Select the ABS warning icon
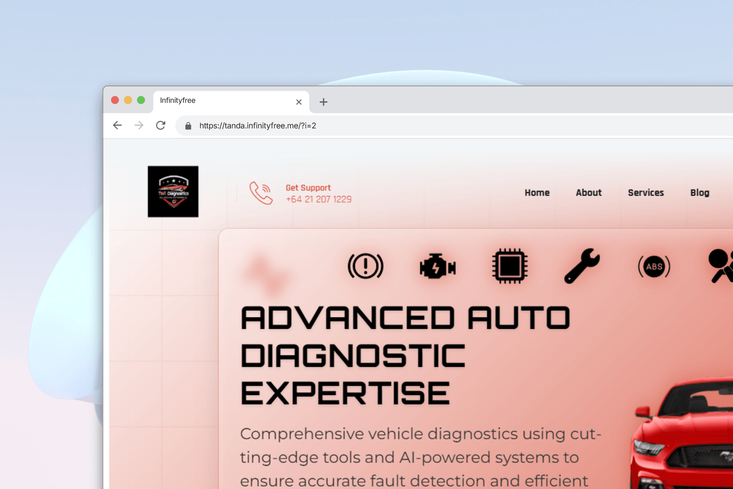The width and height of the screenshot is (733, 489). [x=654, y=266]
